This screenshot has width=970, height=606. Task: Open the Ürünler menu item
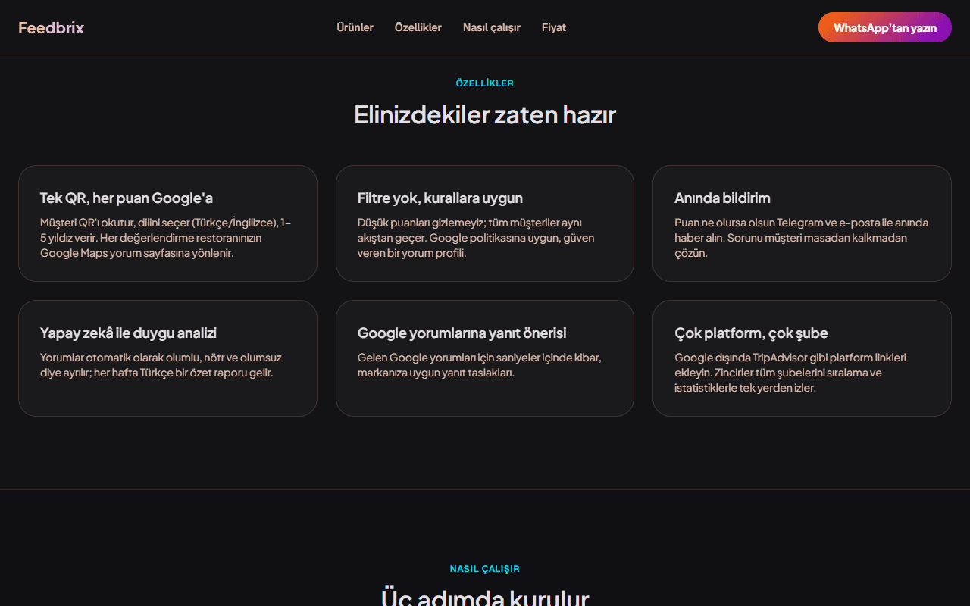coord(355,27)
